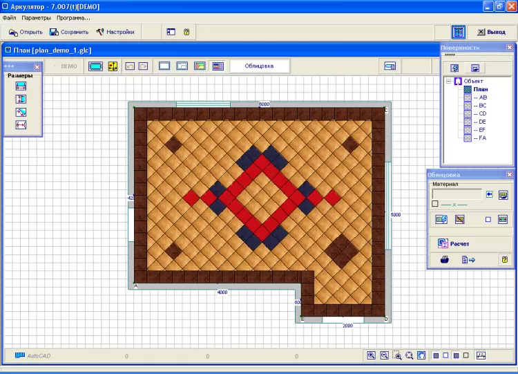Click the blue arrow icon beside Материал field
This screenshot has height=374, width=518.
pyautogui.click(x=489, y=194)
